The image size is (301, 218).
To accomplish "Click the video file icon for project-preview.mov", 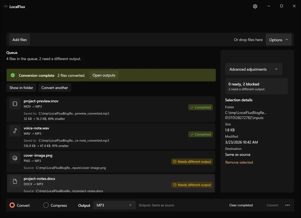I will pyautogui.click(x=15, y=104).
